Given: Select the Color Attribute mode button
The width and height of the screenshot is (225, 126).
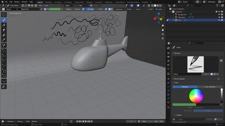Looking at the screenshot, I should pyautogui.click(x=210, y=87).
